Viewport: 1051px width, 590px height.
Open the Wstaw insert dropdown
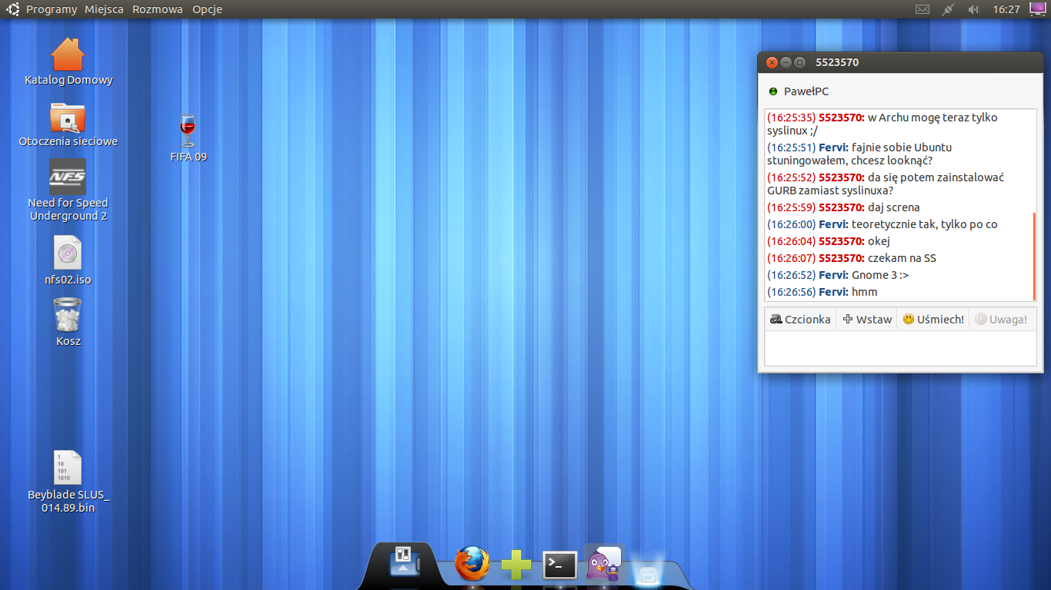(x=866, y=320)
